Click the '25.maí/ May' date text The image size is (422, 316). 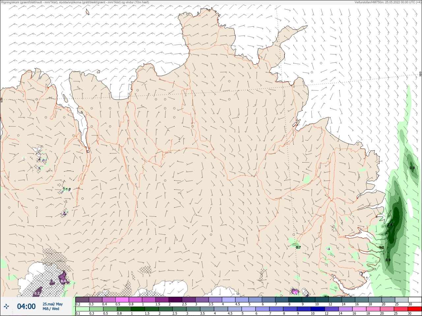pyautogui.click(x=52, y=304)
